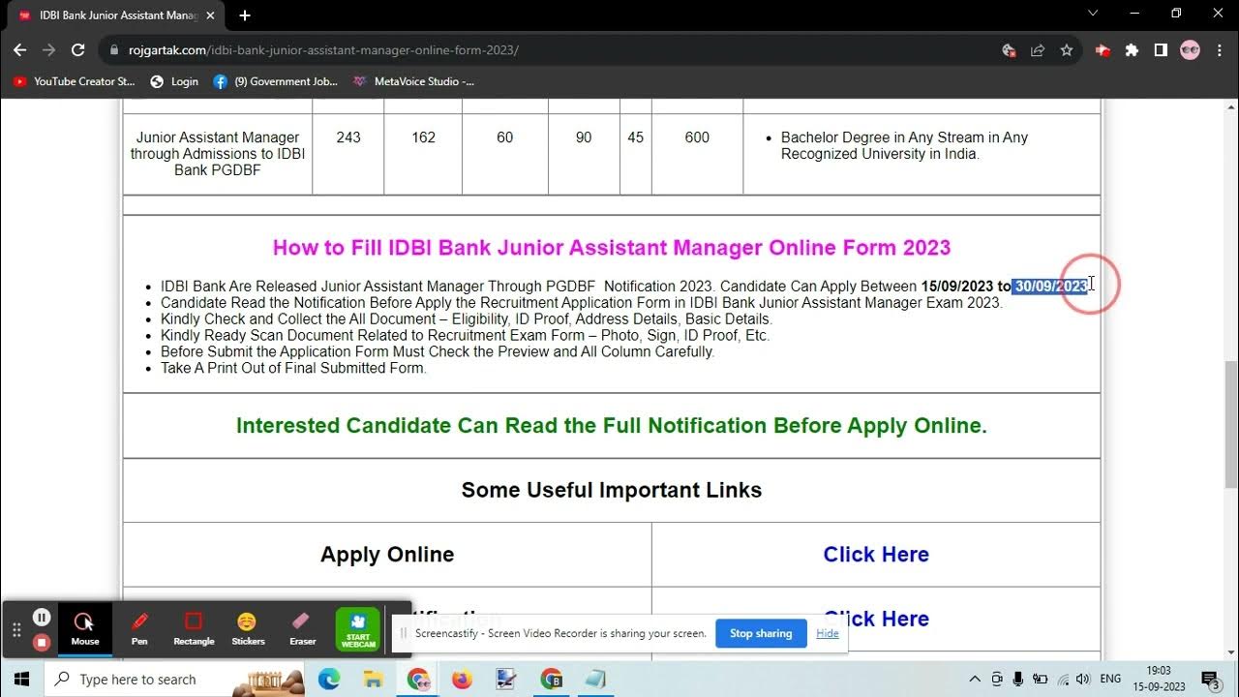Click the Bachelor Degree eligibility text
The height and width of the screenshot is (697, 1239).
tap(904, 145)
